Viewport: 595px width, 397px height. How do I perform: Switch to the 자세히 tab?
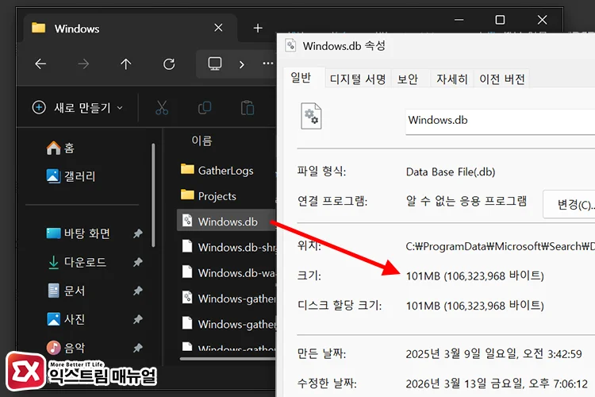[451, 79]
